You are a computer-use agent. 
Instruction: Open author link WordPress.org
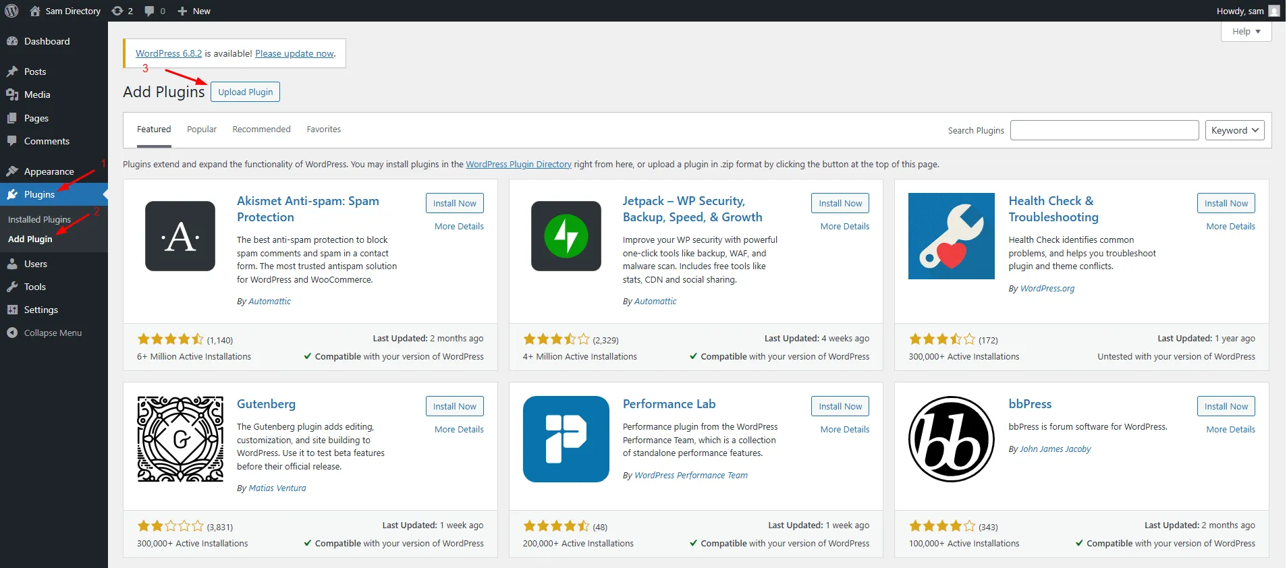(1047, 288)
